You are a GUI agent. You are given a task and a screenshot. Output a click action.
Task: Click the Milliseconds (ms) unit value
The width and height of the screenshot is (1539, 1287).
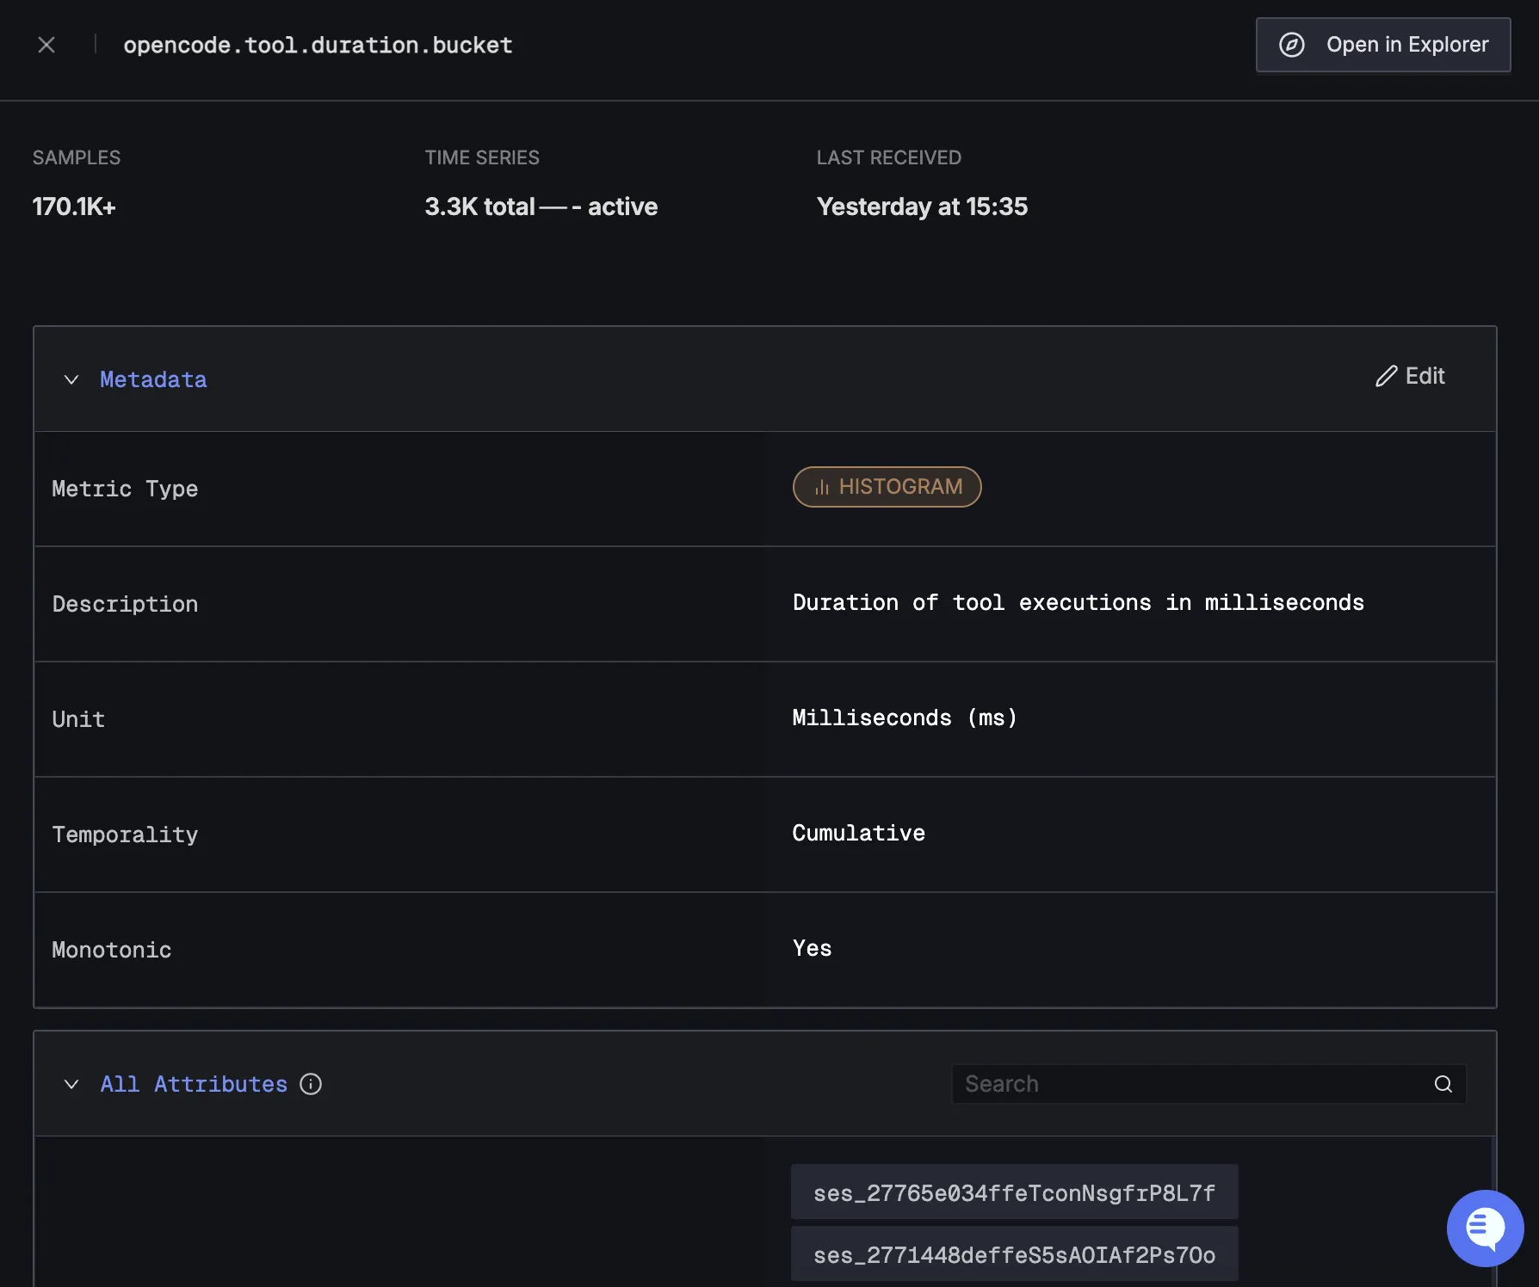[905, 717]
